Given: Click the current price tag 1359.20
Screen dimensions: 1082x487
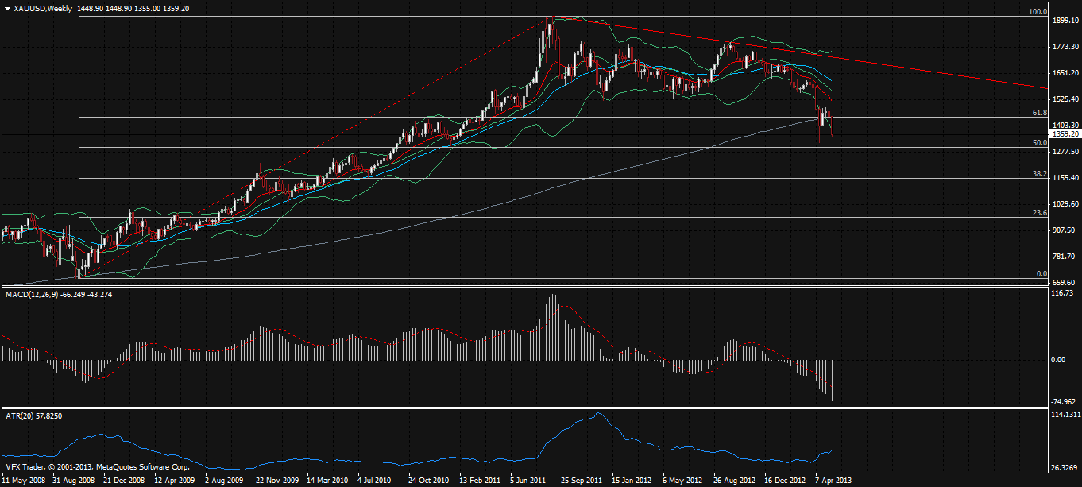Looking at the screenshot, I should (x=1065, y=134).
